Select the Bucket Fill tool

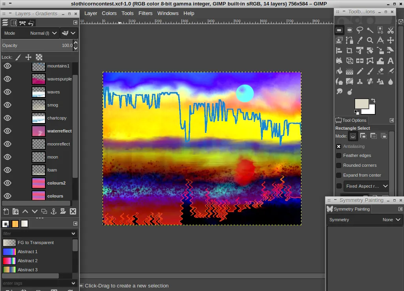[339, 71]
